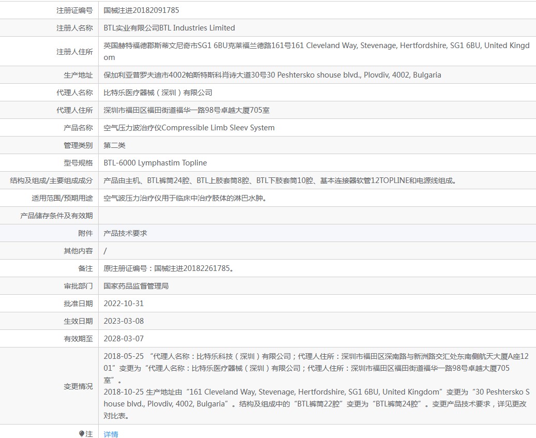Select the 注册人住所 label
This screenshot has width=536, height=438.
point(74,52)
